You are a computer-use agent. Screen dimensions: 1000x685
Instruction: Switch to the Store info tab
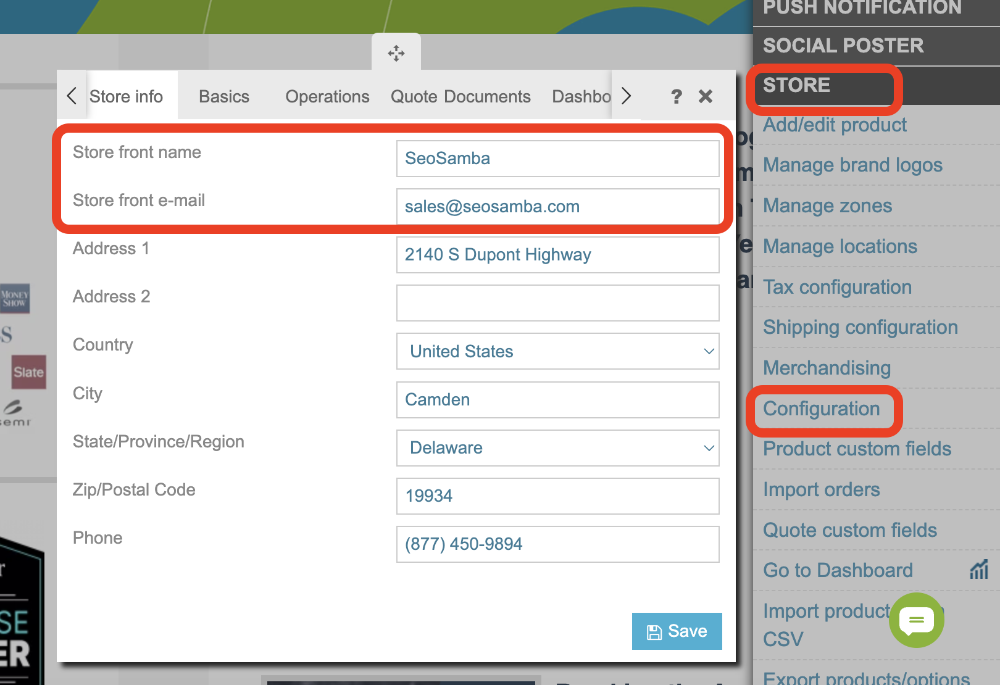[x=126, y=96]
